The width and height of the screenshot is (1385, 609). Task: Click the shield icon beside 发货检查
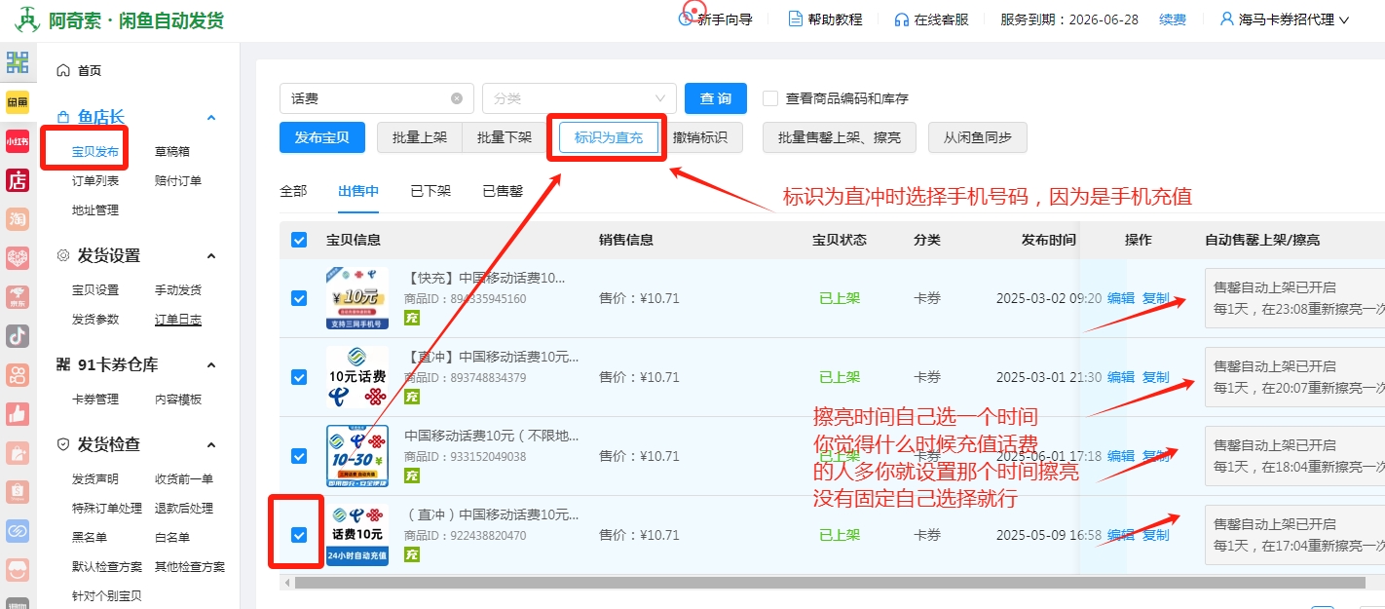coord(63,444)
